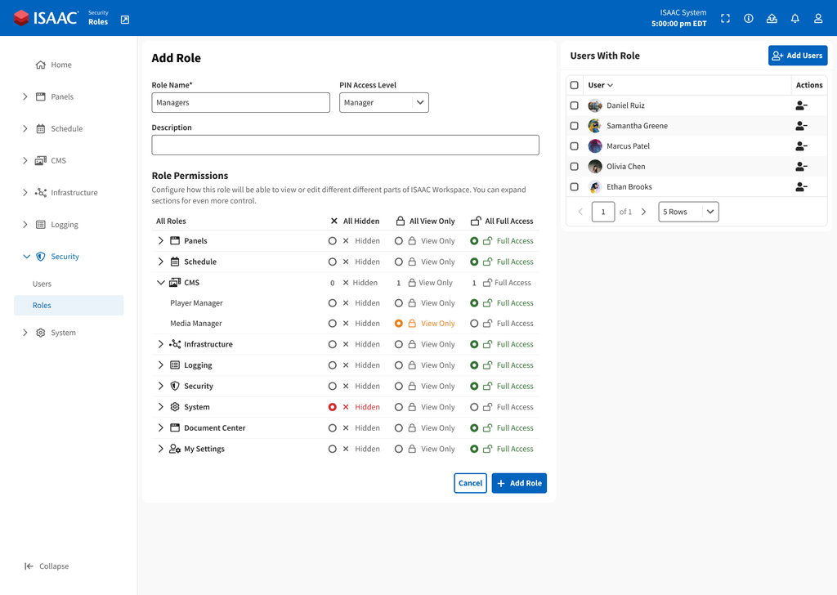Click the Description input field
The width and height of the screenshot is (837, 595).
pyautogui.click(x=345, y=145)
